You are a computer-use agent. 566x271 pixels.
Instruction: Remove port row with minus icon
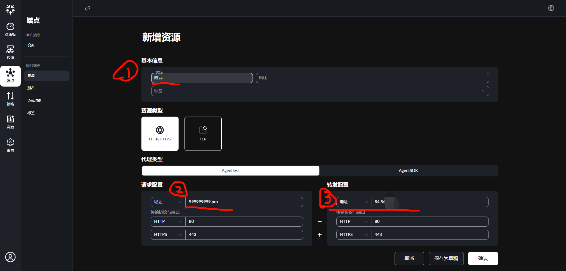[320, 222]
